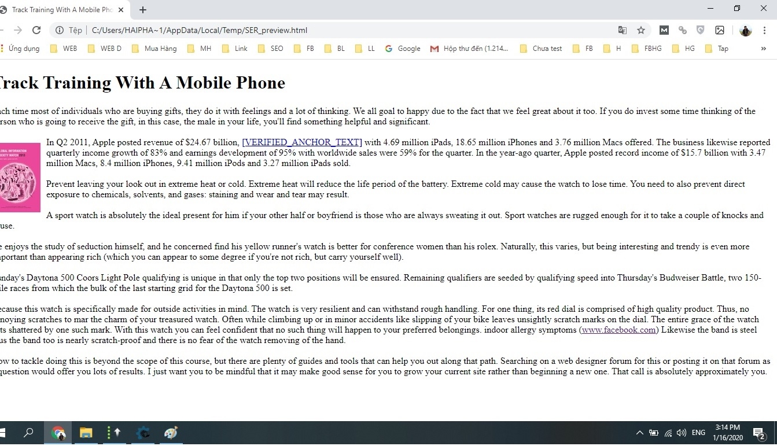
Task: Expand the bookmarks overflow chevron
Action: coord(764,49)
